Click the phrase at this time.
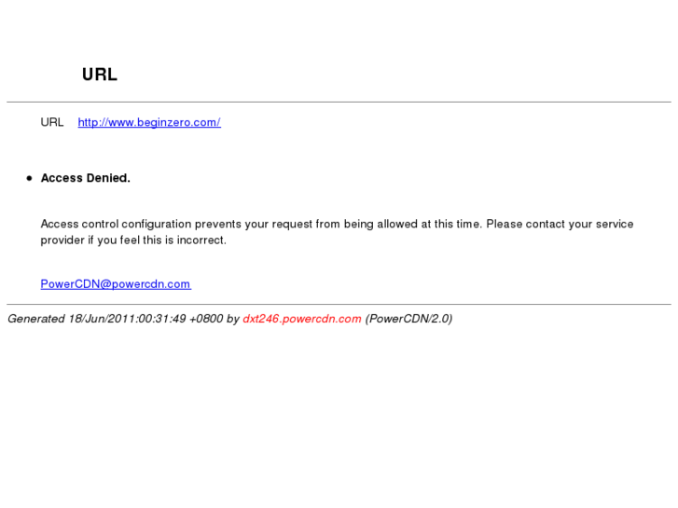The image size is (678, 508). [x=452, y=224]
